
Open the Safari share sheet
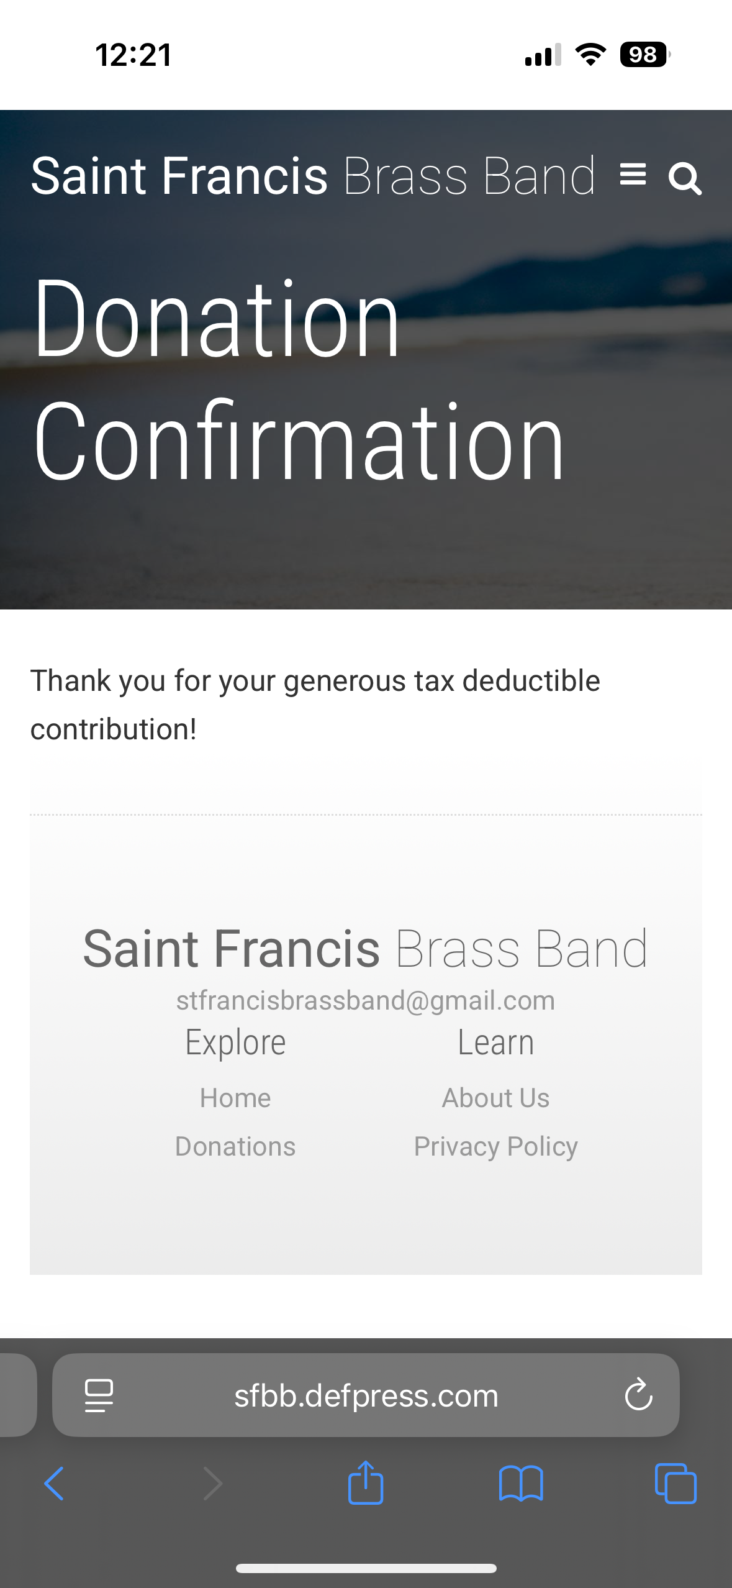(x=366, y=1482)
